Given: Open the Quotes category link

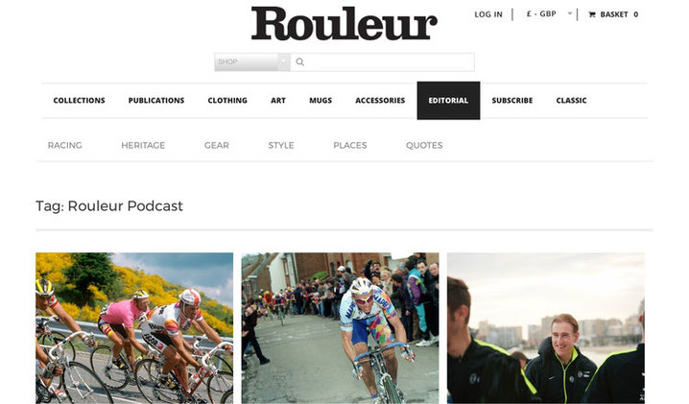Looking at the screenshot, I should (x=424, y=145).
